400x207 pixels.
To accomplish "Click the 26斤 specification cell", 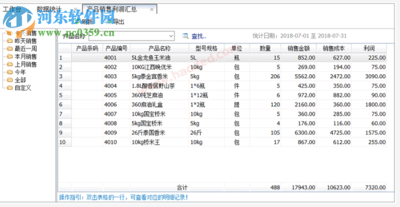I will pos(207,133).
